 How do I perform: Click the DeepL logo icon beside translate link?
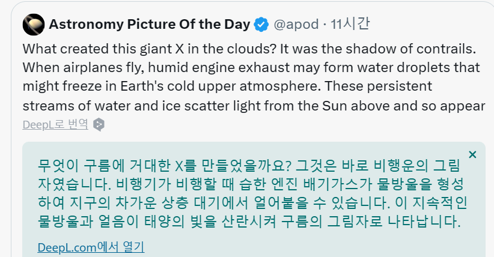pos(99,125)
